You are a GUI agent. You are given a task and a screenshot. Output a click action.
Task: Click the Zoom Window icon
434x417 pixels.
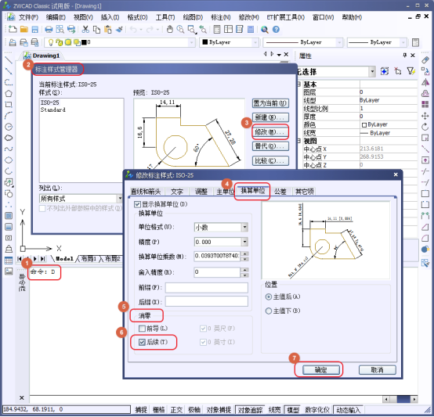pyautogui.click(x=192, y=29)
